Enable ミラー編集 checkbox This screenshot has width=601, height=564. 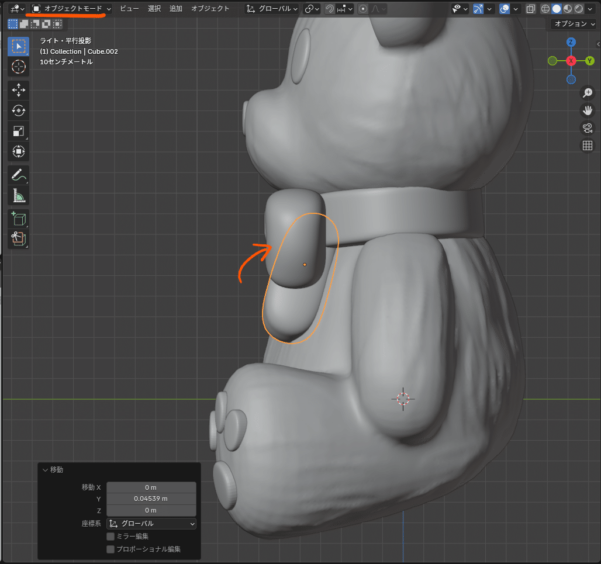click(110, 537)
